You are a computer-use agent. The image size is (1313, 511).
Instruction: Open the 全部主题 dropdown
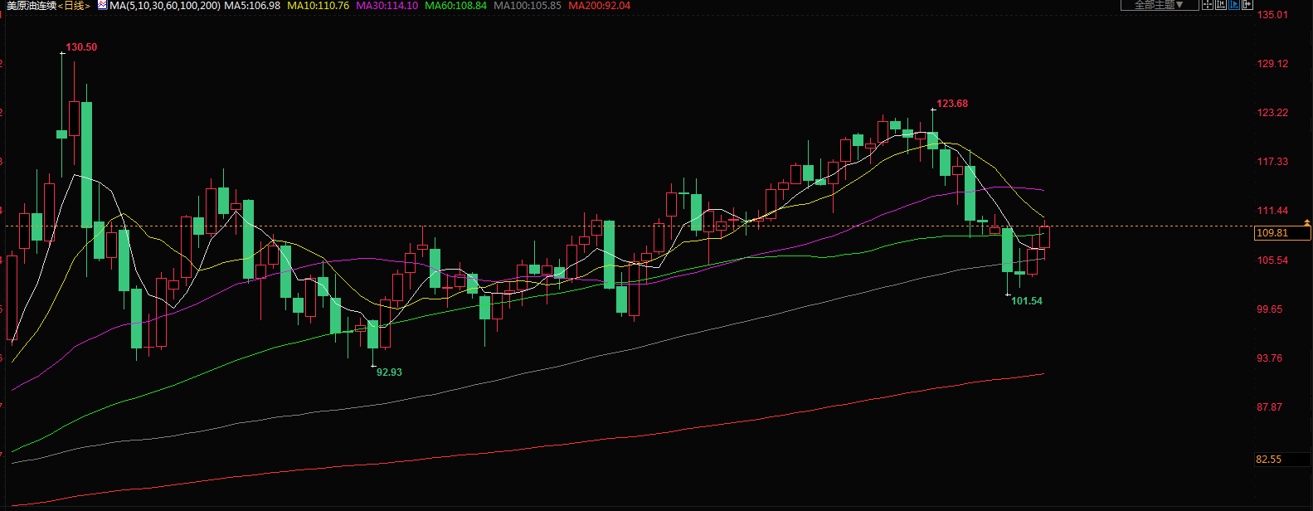point(1159,5)
